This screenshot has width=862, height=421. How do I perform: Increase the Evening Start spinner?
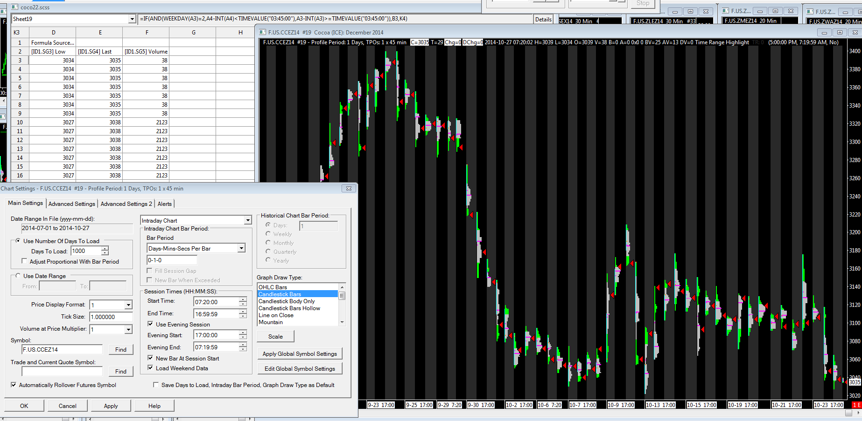[x=243, y=333]
